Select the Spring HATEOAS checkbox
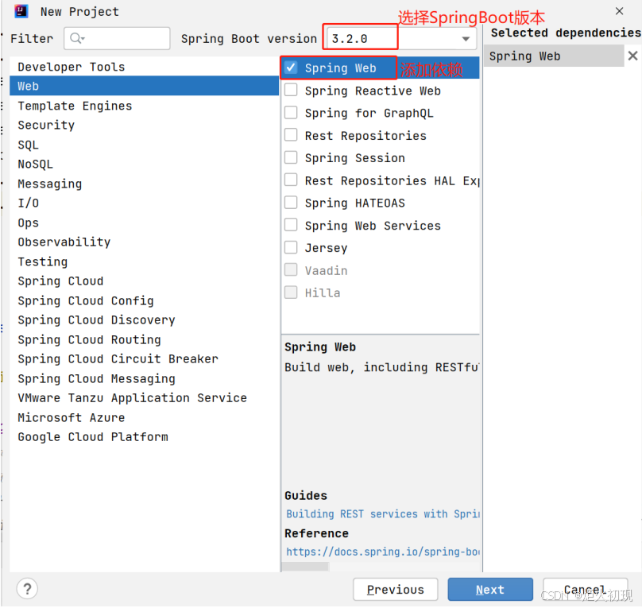This screenshot has width=642, height=608. click(291, 203)
